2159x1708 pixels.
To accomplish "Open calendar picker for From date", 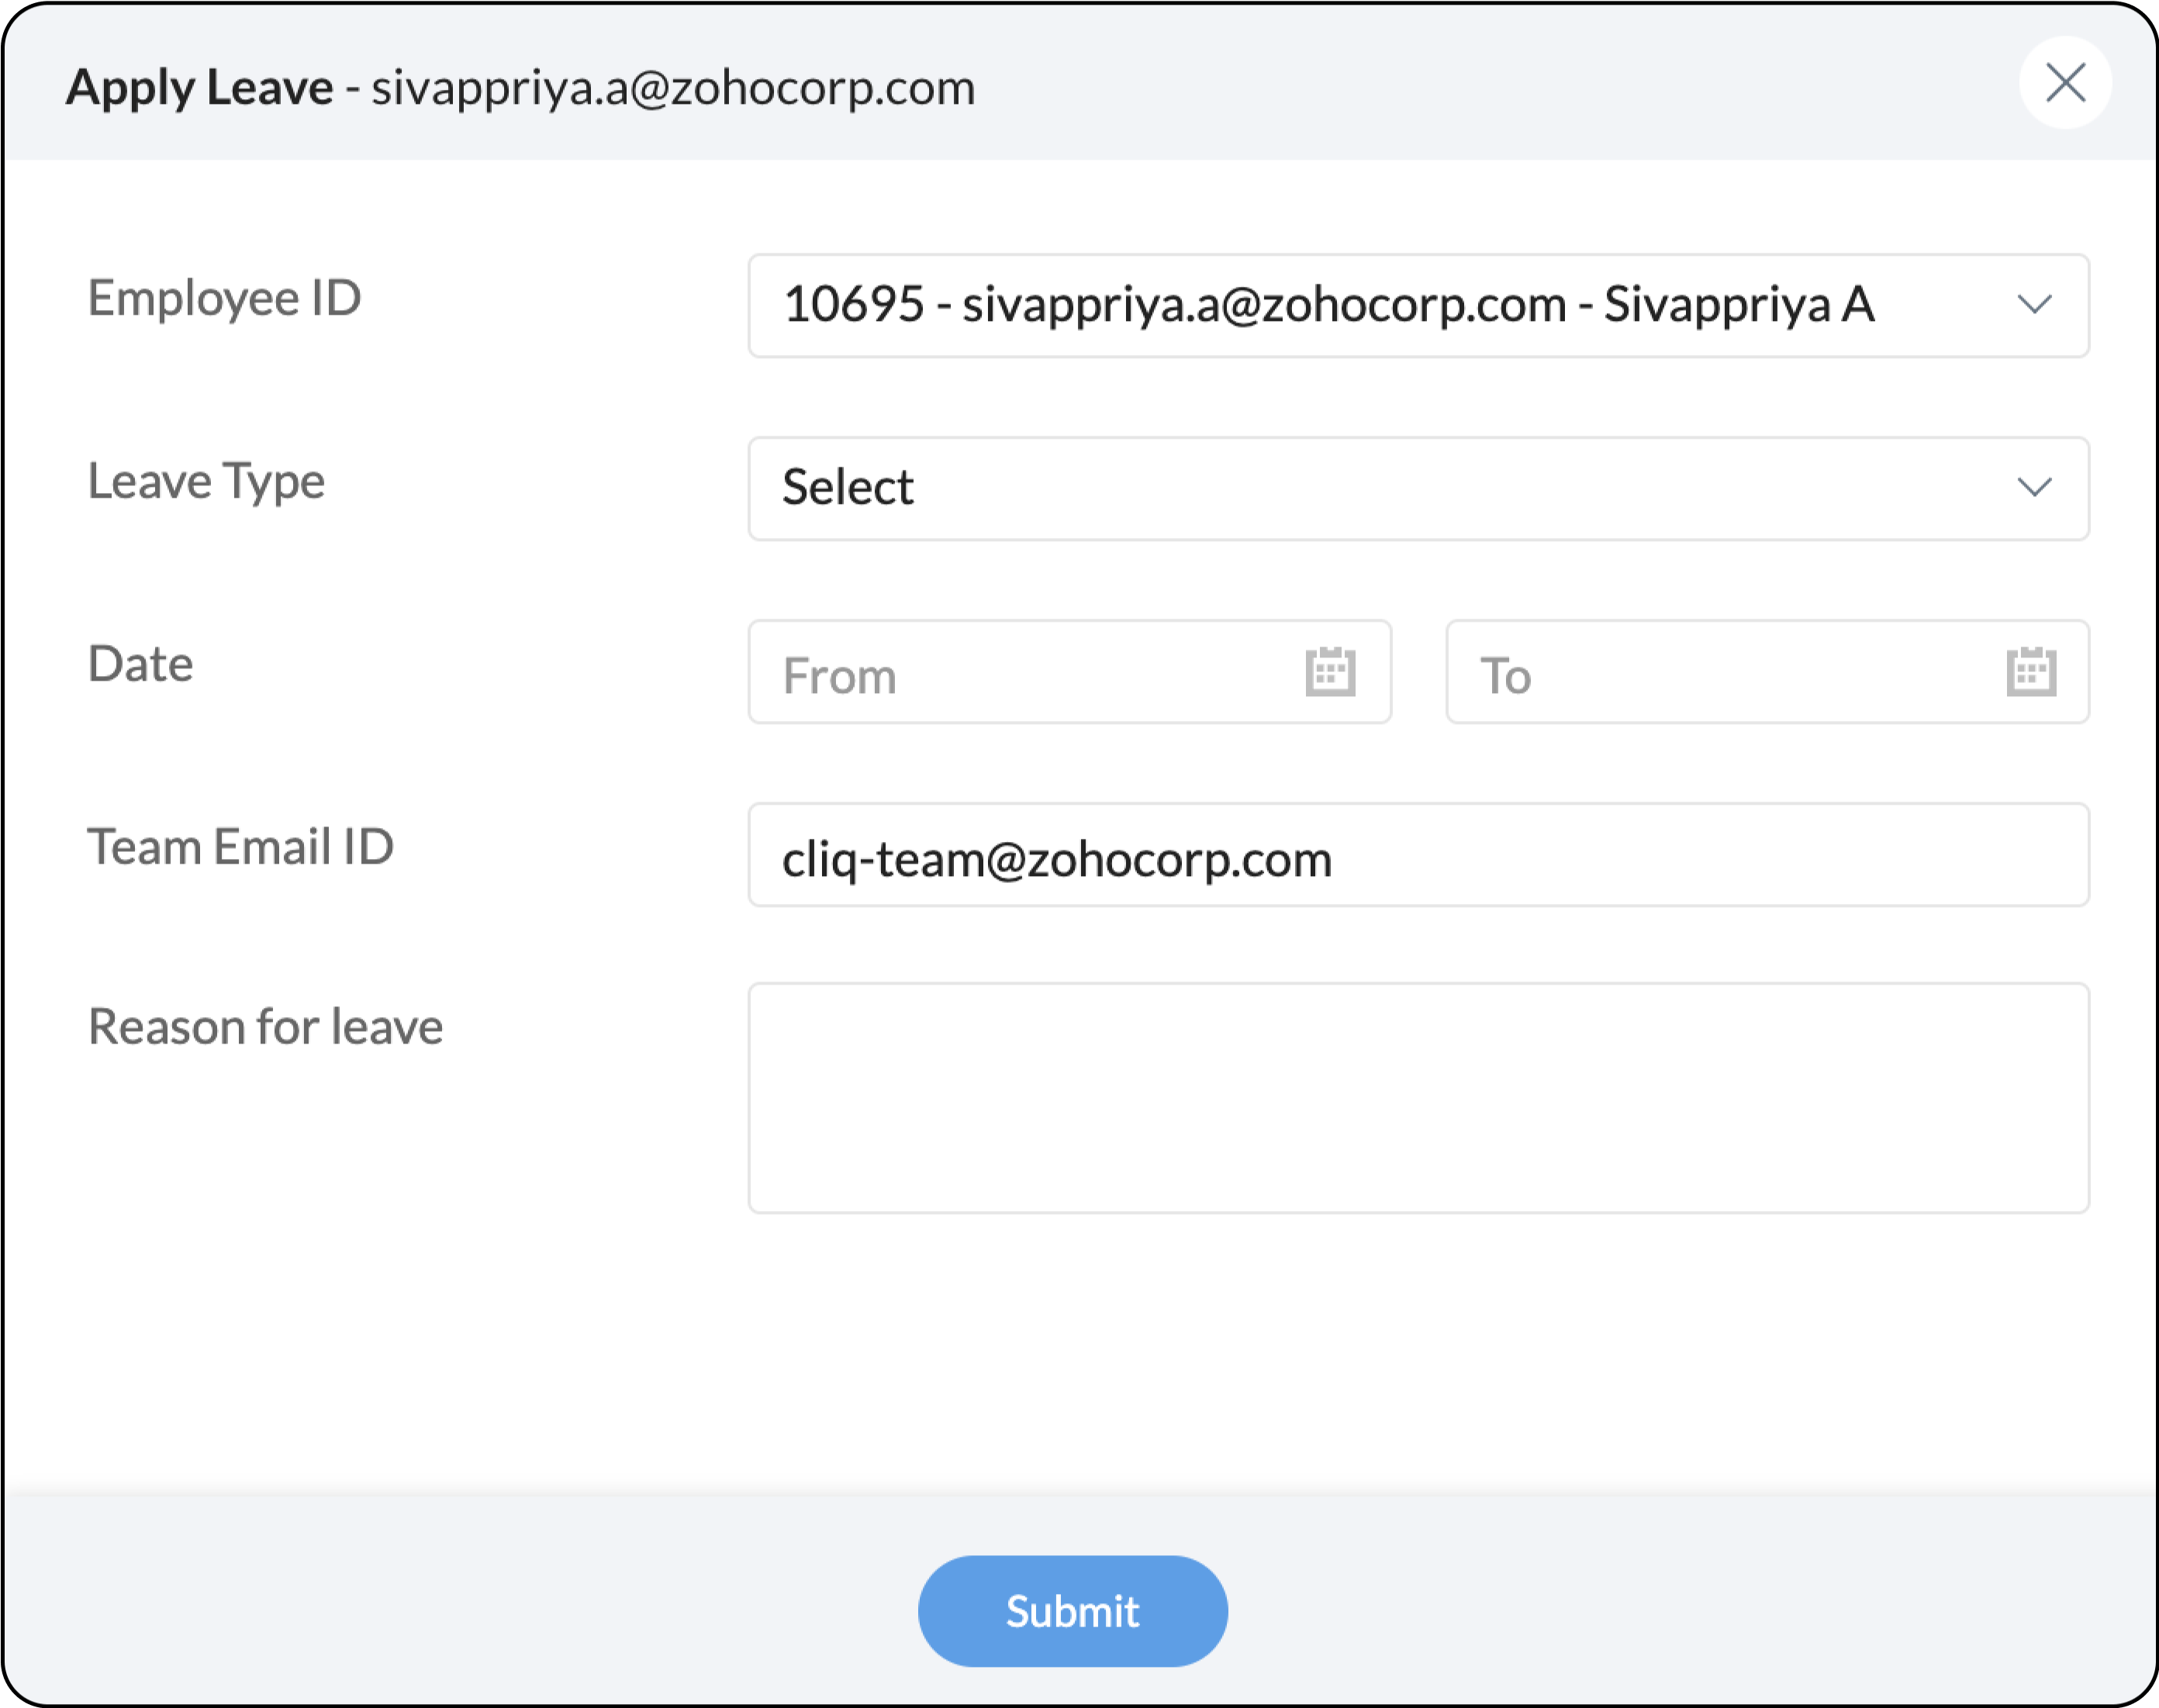I will click(1330, 672).
